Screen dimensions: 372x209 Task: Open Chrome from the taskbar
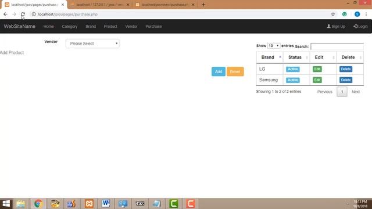coord(38,204)
